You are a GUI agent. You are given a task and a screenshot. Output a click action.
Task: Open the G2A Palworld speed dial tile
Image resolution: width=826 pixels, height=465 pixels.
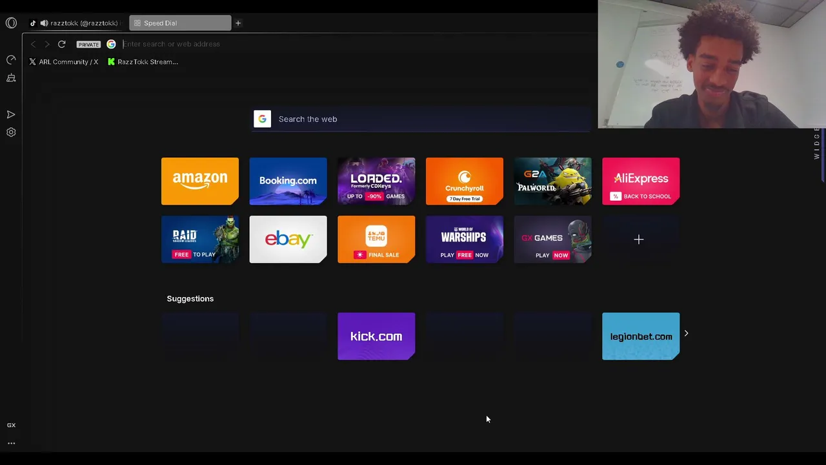(x=552, y=181)
